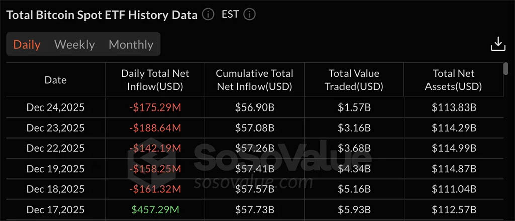Click Total Net Assets column header
This screenshot has width=515, height=221.
tap(454, 80)
